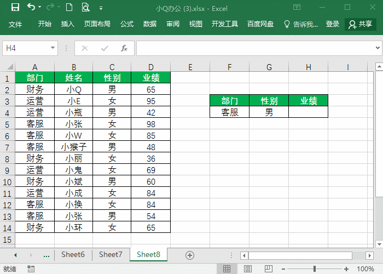Select cell D5 with value 98
Image resolution: width=383 pixels, height=274 pixels.
[150, 124]
